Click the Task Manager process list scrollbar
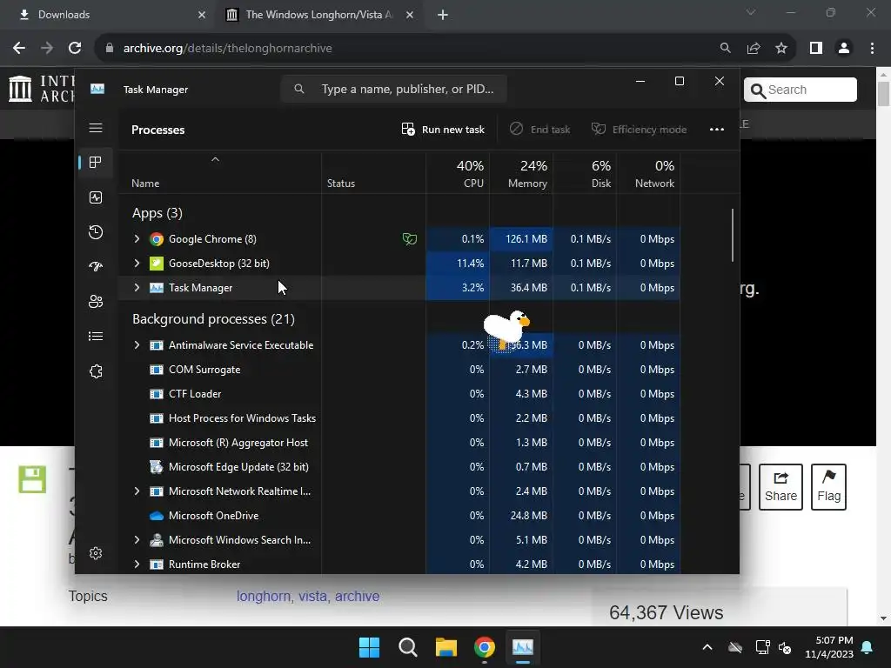 coord(733,235)
